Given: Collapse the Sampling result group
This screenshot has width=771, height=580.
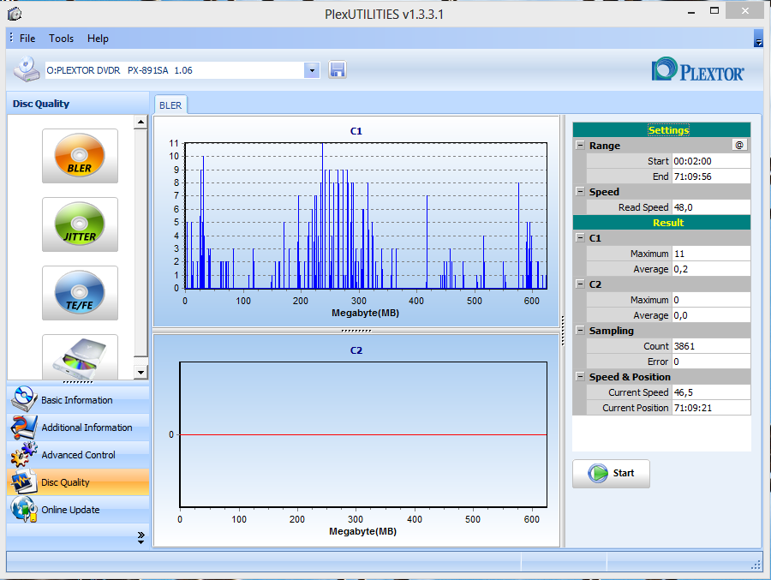Looking at the screenshot, I should pyautogui.click(x=580, y=331).
